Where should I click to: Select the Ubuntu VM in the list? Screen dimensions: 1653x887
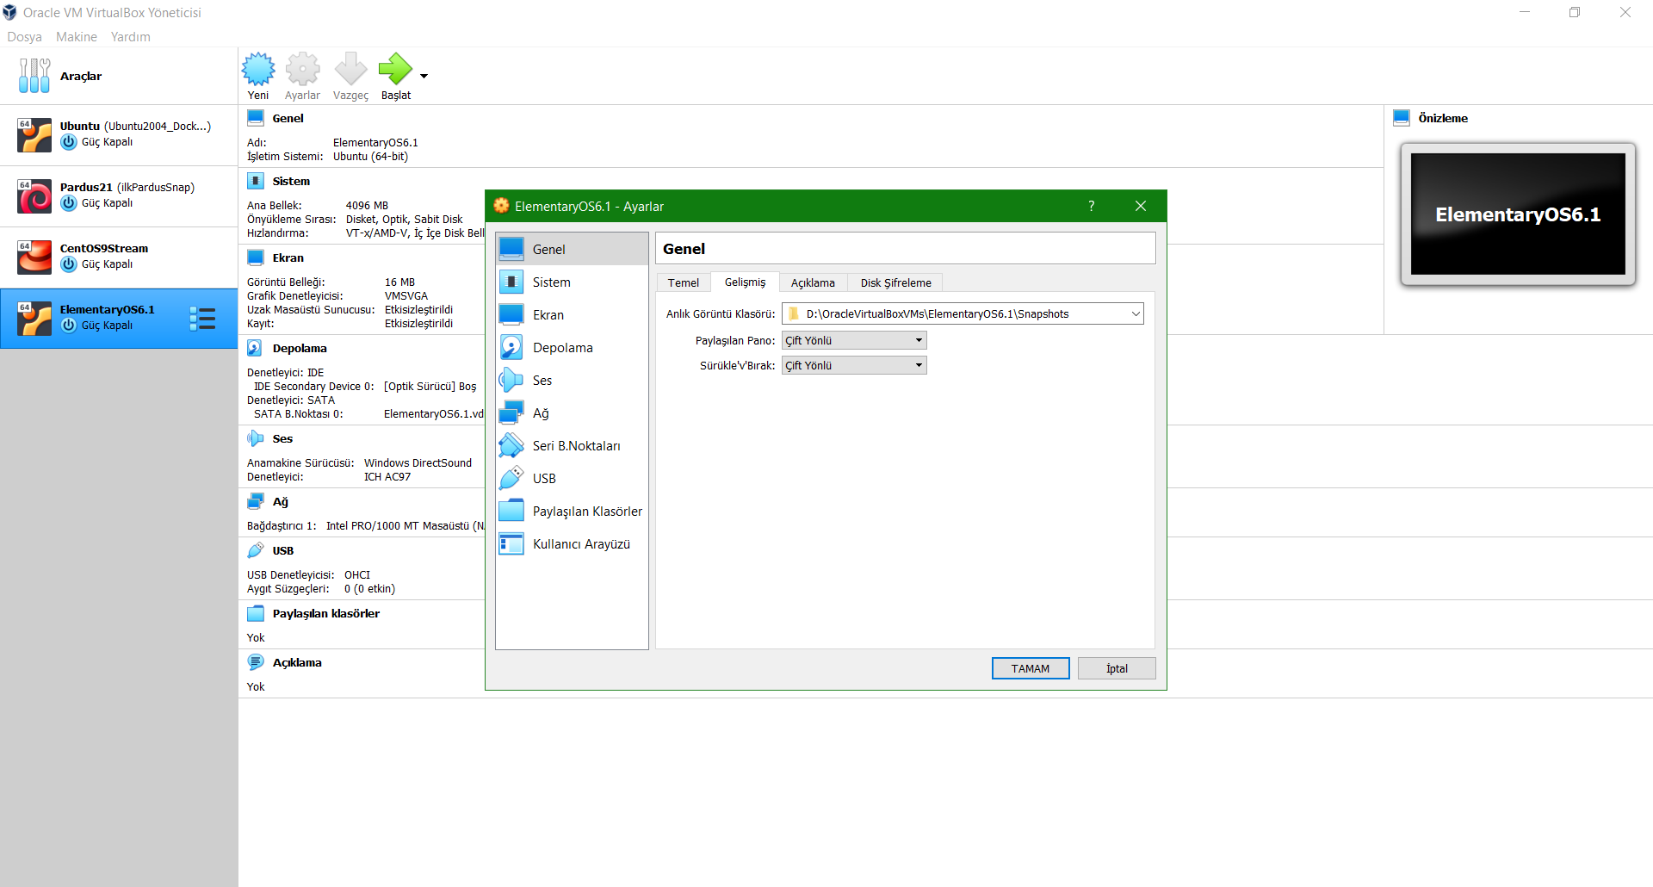click(x=119, y=135)
